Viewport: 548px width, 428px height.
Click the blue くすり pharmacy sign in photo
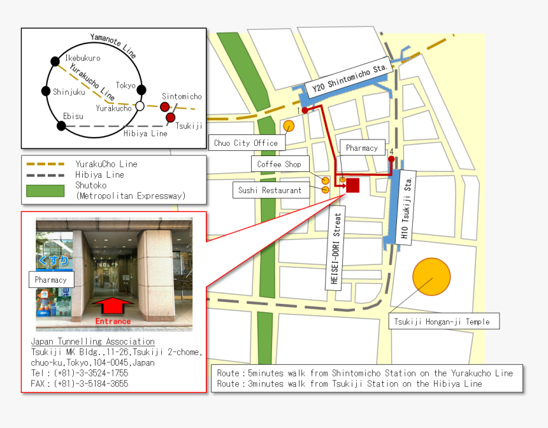(54, 260)
